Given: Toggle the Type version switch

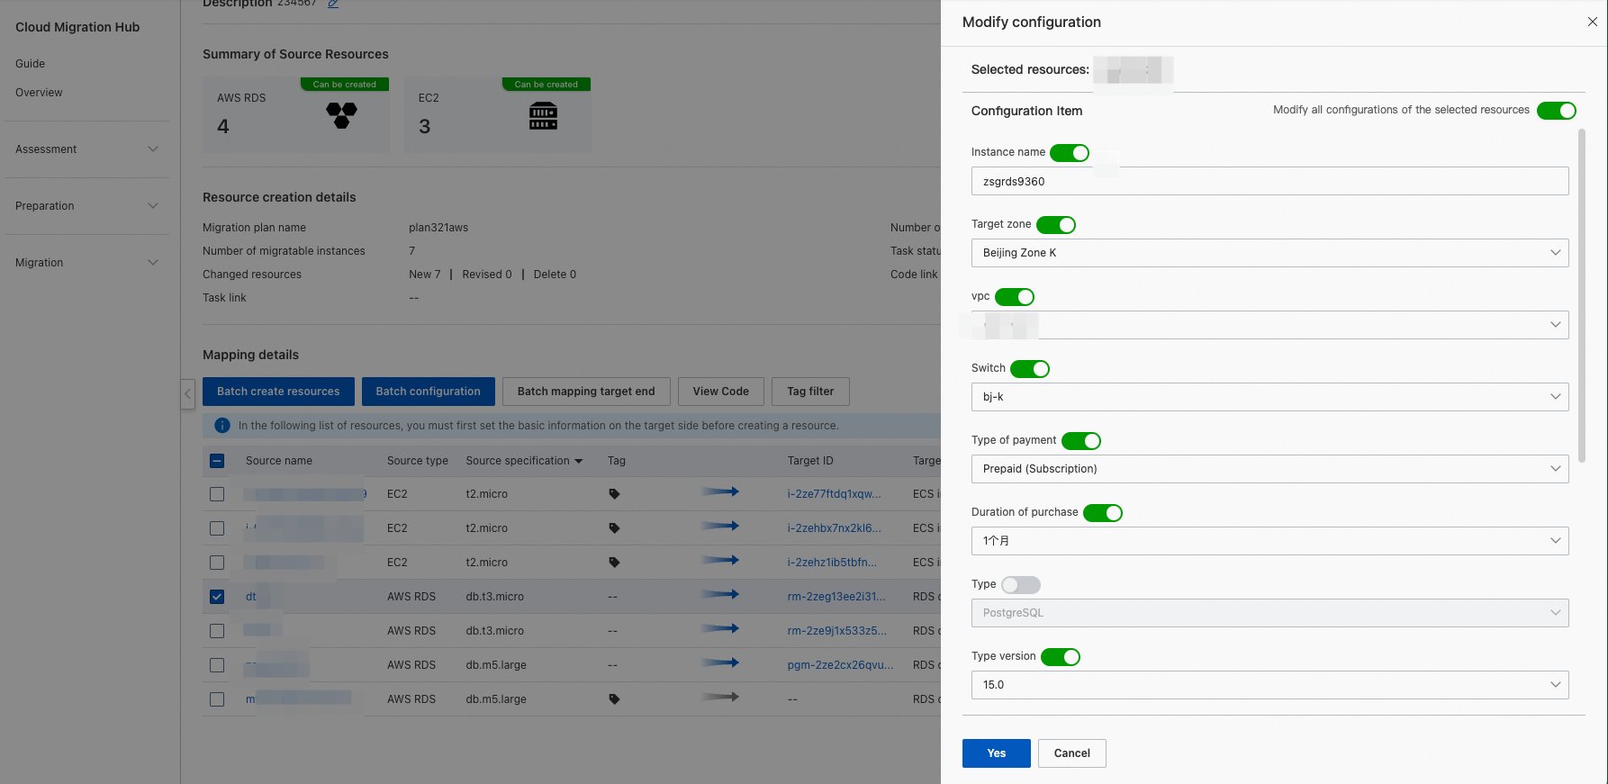Looking at the screenshot, I should click(x=1061, y=657).
